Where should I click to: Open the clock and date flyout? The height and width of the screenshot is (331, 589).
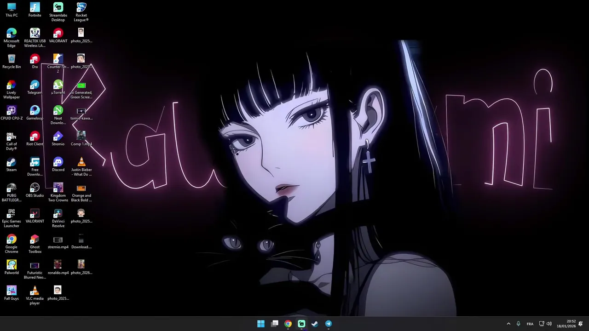[x=566, y=324]
